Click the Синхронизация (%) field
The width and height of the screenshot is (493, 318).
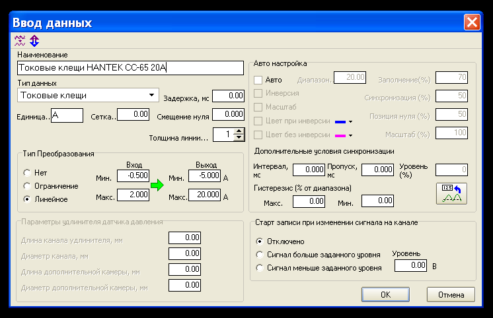[x=451, y=96]
